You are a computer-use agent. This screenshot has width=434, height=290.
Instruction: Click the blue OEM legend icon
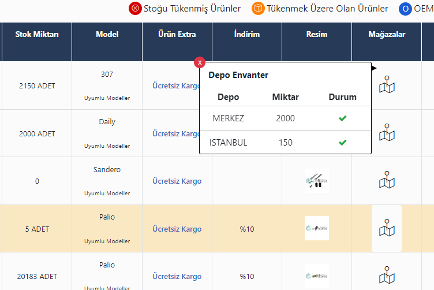click(406, 9)
